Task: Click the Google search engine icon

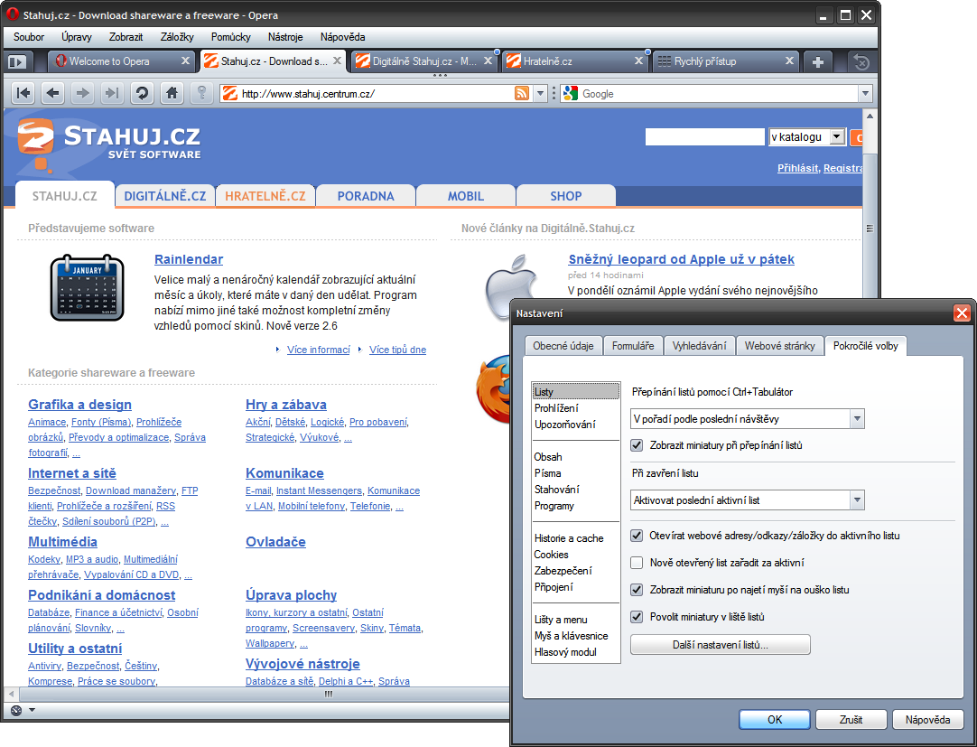Action: coord(570,94)
